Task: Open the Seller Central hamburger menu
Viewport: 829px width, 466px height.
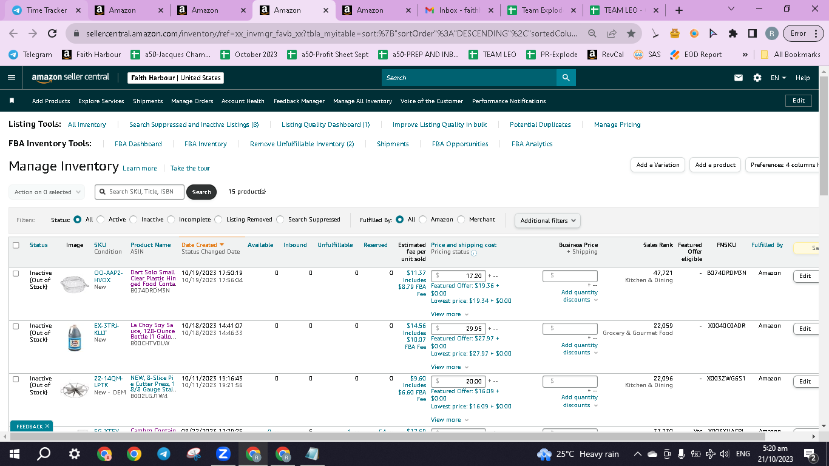Action: [12, 78]
